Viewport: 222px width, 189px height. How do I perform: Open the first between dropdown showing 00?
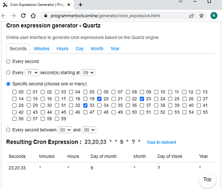click(65, 130)
